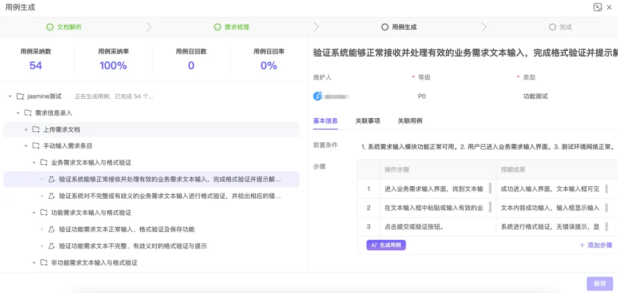
Task: Expand the 上传需求文档 folder arrow
Action: (26, 130)
